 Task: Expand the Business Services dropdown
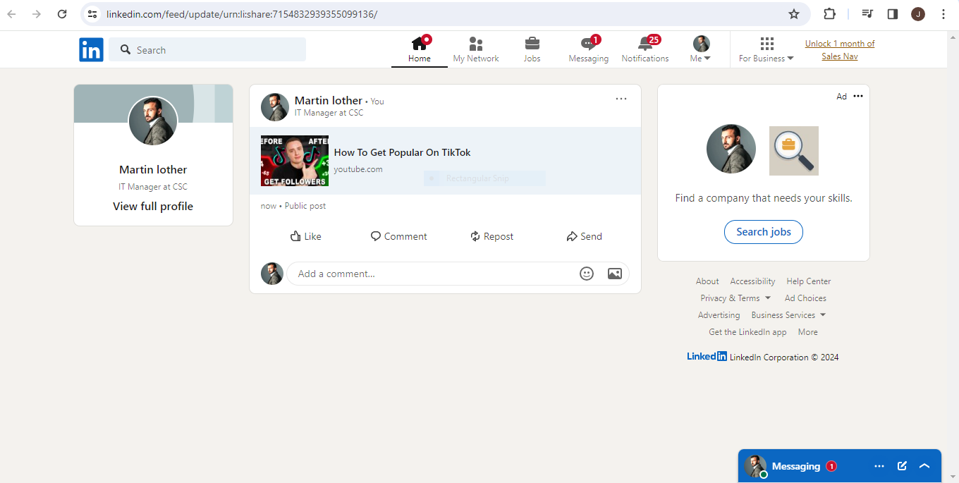tap(788, 315)
